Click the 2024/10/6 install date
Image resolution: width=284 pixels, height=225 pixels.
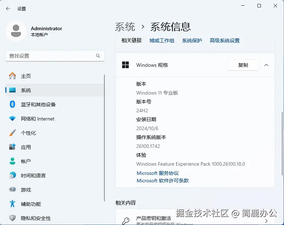pos(147,128)
